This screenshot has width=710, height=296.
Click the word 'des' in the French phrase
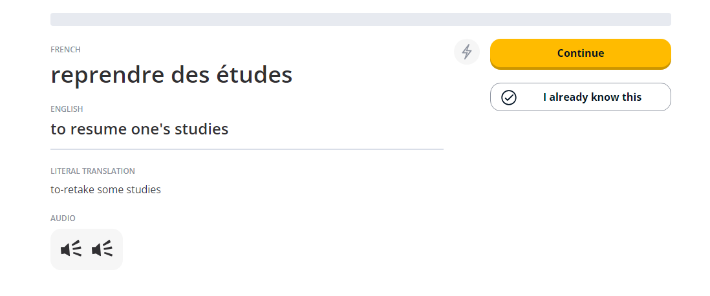point(189,76)
